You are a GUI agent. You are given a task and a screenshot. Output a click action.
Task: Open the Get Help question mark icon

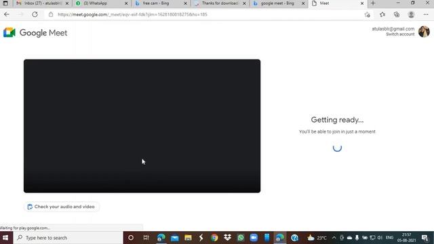pyautogui.click(x=294, y=238)
